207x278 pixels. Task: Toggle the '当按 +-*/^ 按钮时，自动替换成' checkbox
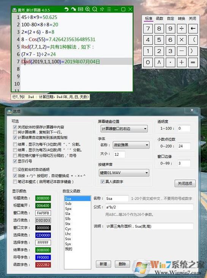coord(15,176)
